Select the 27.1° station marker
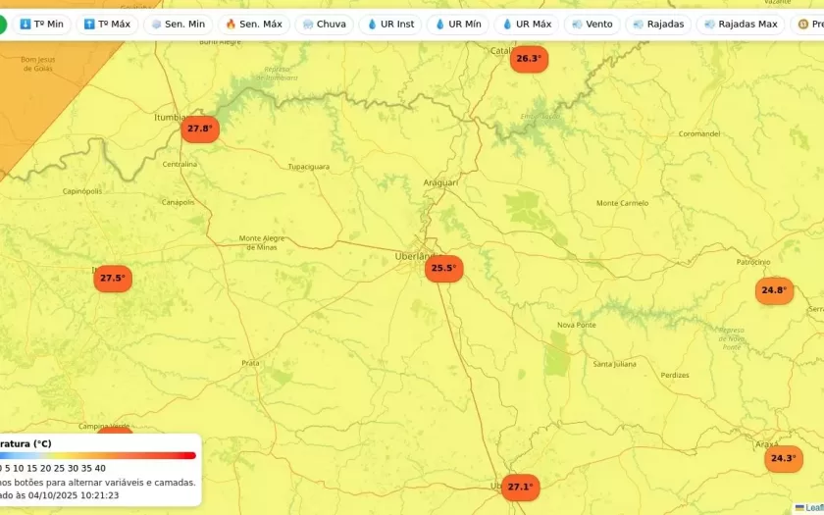This screenshot has height=515, width=824. [x=520, y=487]
